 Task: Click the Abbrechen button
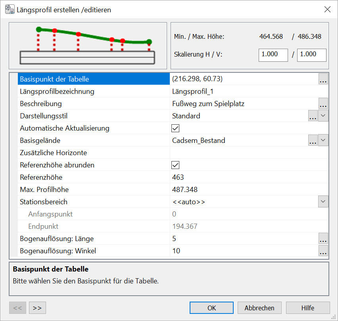259,308
